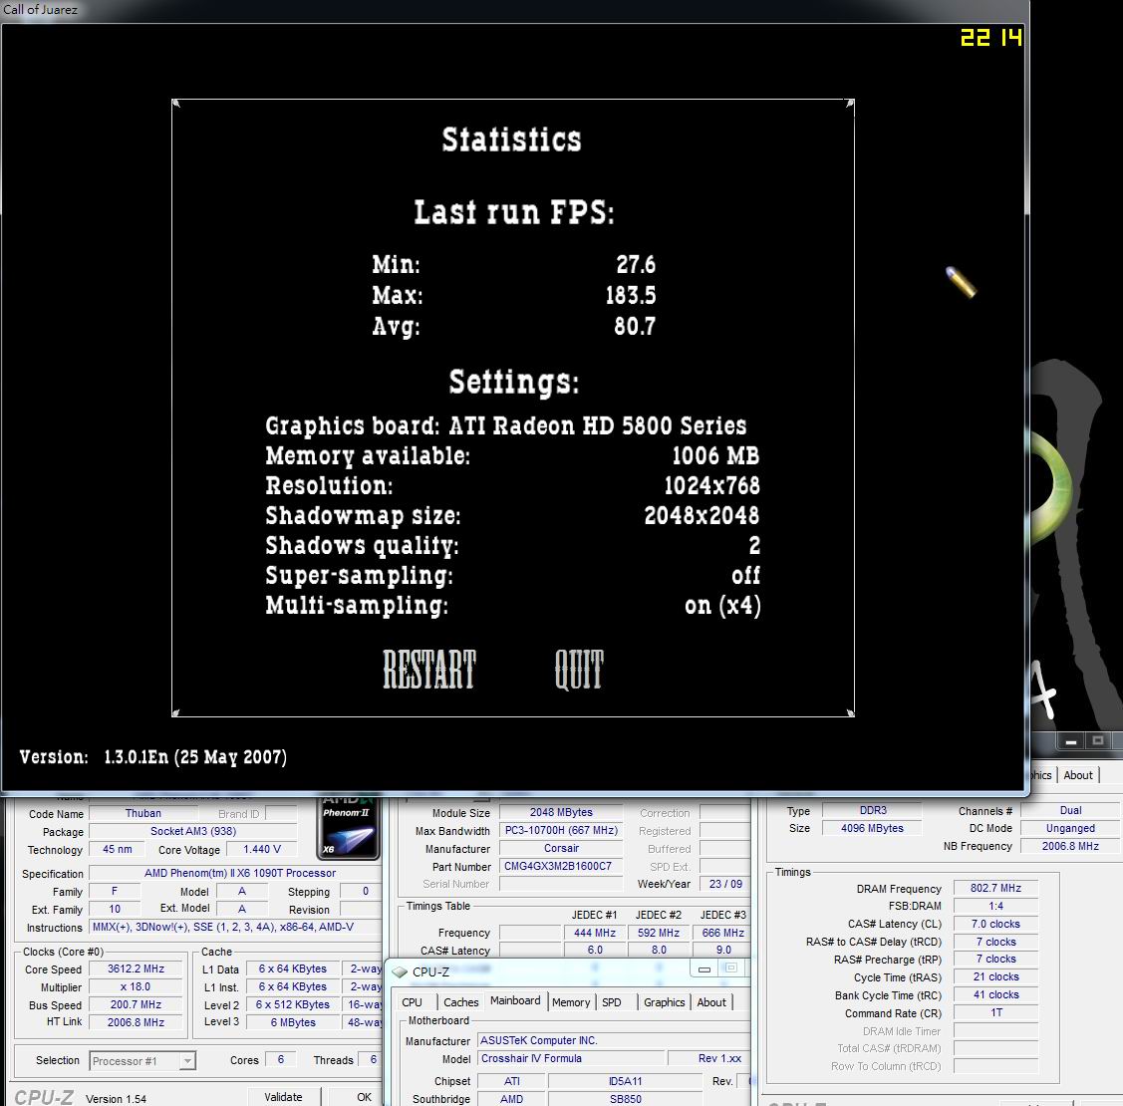The width and height of the screenshot is (1123, 1106).
Task: Minimize the CPU-Z Mainboard window
Action: (x=704, y=969)
